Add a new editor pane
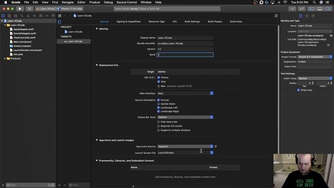334x188 pixels. 276,16
